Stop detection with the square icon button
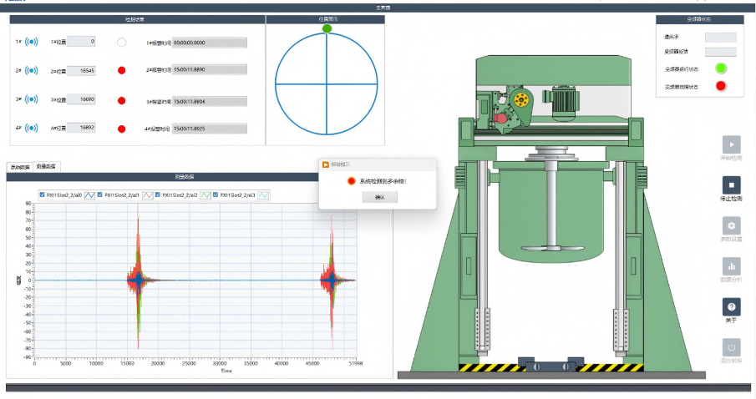This screenshot has width=756, height=399. click(731, 185)
